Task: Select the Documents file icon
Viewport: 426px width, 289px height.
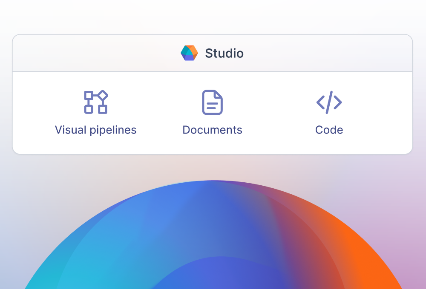Action: click(x=213, y=102)
